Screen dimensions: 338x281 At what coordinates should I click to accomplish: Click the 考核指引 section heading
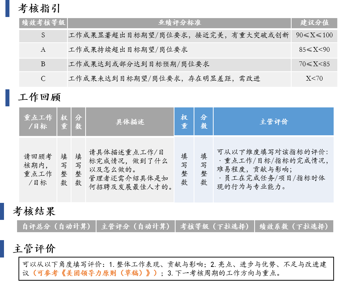click(40, 8)
